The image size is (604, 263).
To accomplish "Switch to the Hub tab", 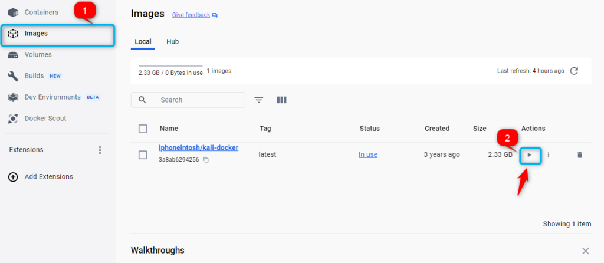I will (x=172, y=42).
